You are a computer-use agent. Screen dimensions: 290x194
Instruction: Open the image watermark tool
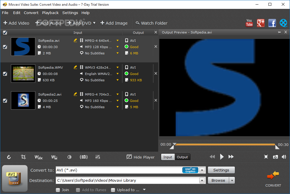(x=54, y=157)
